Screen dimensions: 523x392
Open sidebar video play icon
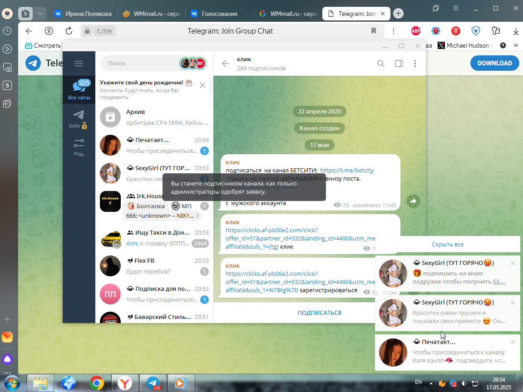(7, 49)
